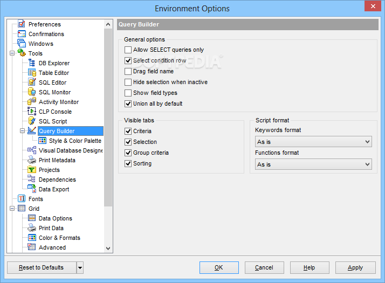
Task: Click the Color & Formats icon
Action: 32,238
